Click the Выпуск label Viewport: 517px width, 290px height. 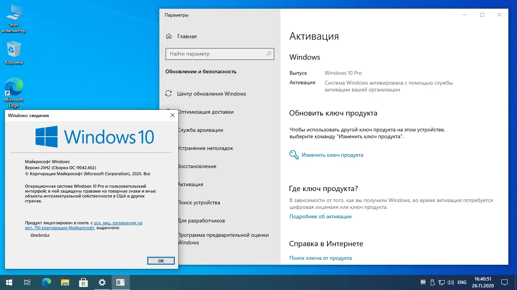tap(298, 73)
